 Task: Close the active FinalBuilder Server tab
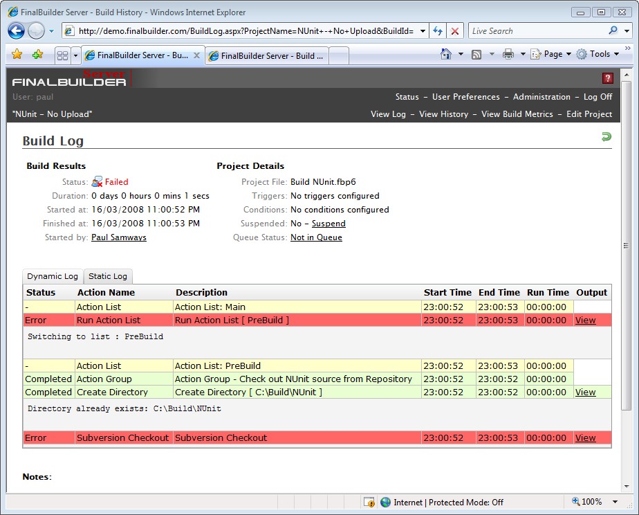(x=196, y=55)
